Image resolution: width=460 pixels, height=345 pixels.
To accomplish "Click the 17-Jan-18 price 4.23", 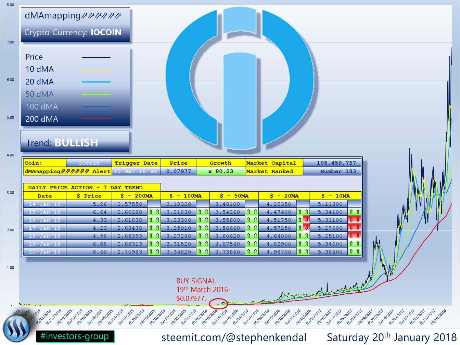I will coord(89,228).
